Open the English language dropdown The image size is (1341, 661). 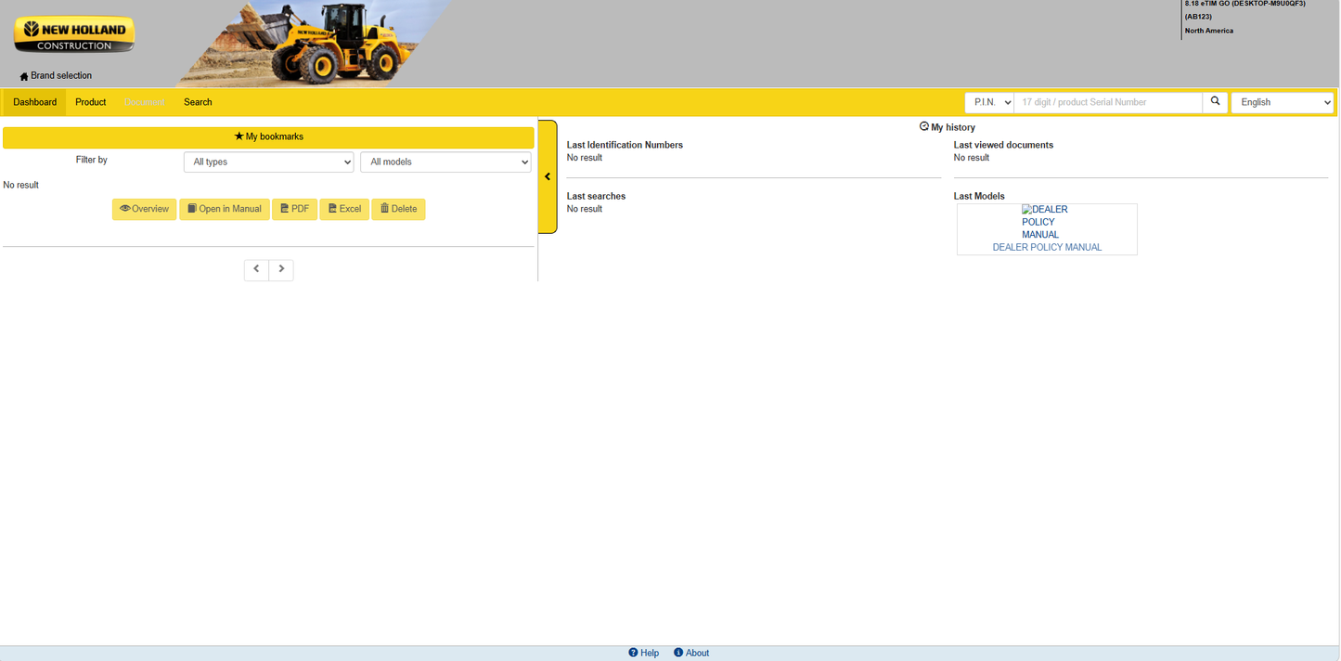1283,102
